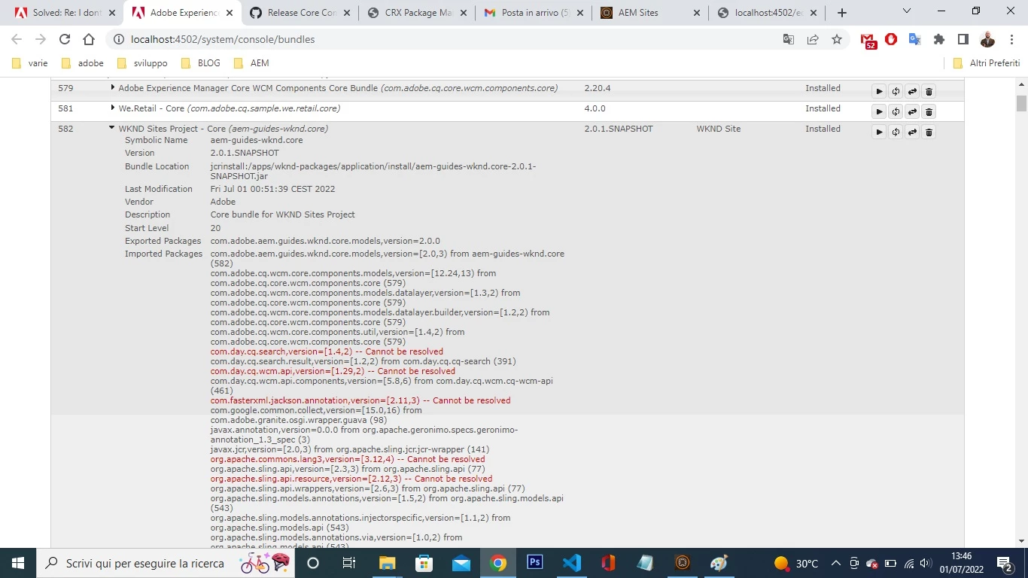Select the 'org.apache.commons.lang3' unresolved import line
The height and width of the screenshot is (578, 1028).
click(348, 459)
